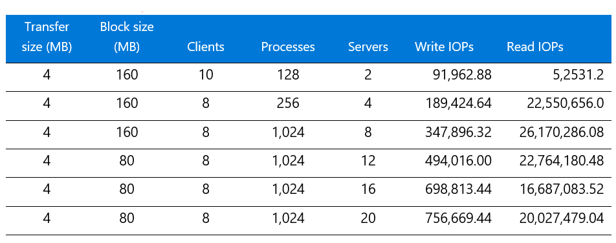Click the Processes value 128
Viewport: 616px width, 243px height.
coord(288,74)
